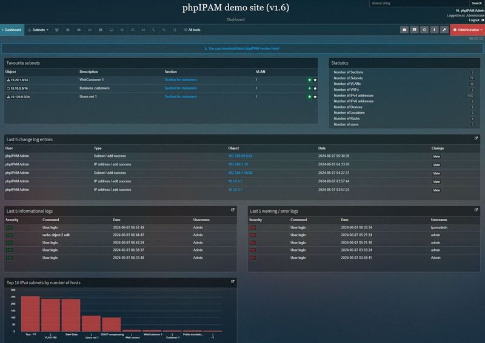This screenshot has height=343, width=485.
Task: Focus the Search string input field
Action: click(x=419, y=3)
